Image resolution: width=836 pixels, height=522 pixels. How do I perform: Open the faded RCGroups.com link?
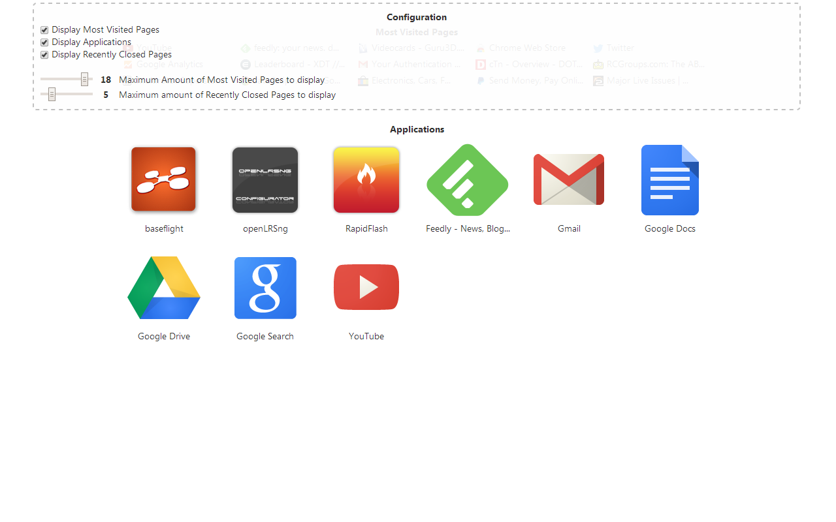coord(649,64)
